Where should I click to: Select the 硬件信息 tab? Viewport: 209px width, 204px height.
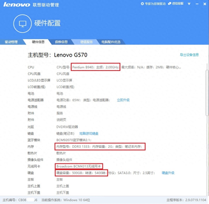(x=38, y=42)
